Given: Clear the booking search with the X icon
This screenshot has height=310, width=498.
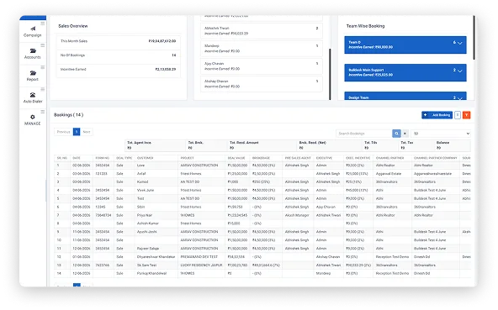Looking at the screenshot, I should 405,134.
